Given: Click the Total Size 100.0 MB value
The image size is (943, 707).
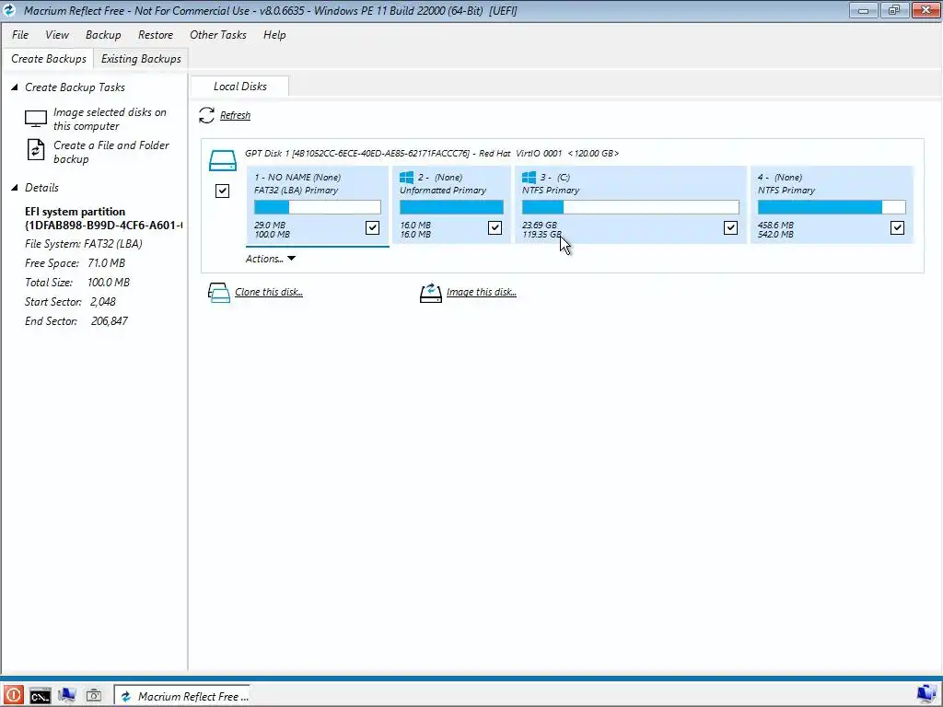Looking at the screenshot, I should pyautogui.click(x=109, y=283).
